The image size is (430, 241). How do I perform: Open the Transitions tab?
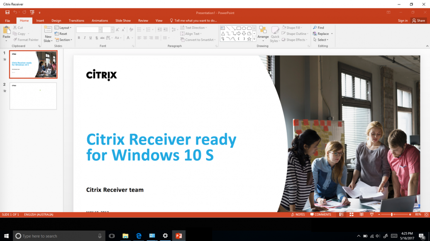click(76, 20)
